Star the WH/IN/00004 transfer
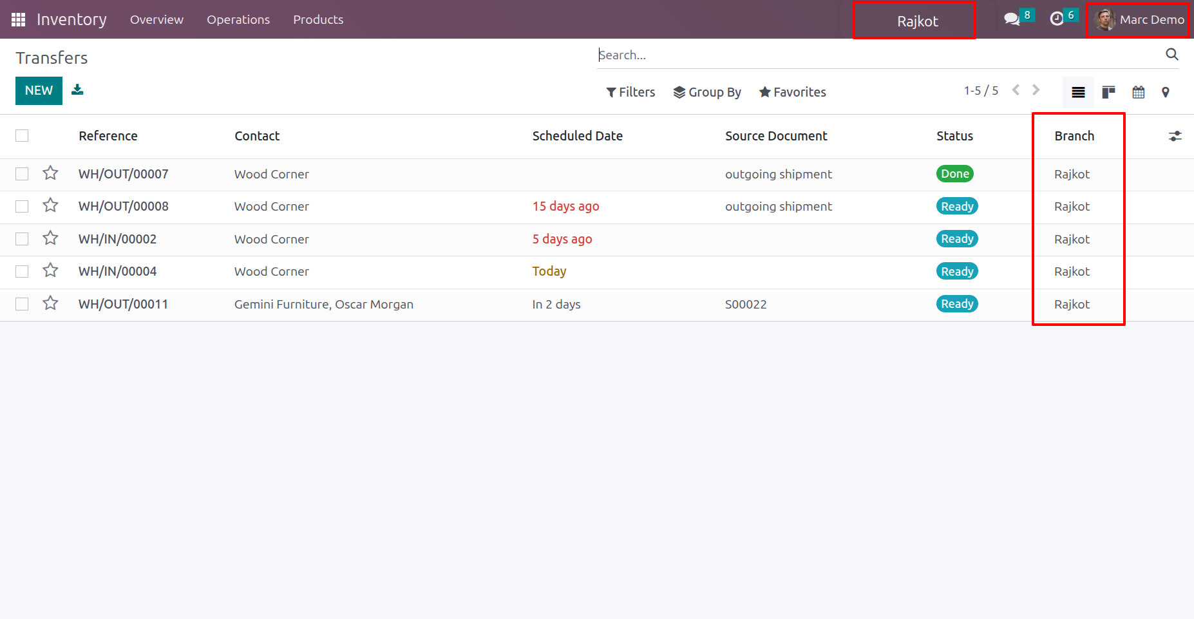Viewport: 1194px width, 619px height. (x=50, y=271)
